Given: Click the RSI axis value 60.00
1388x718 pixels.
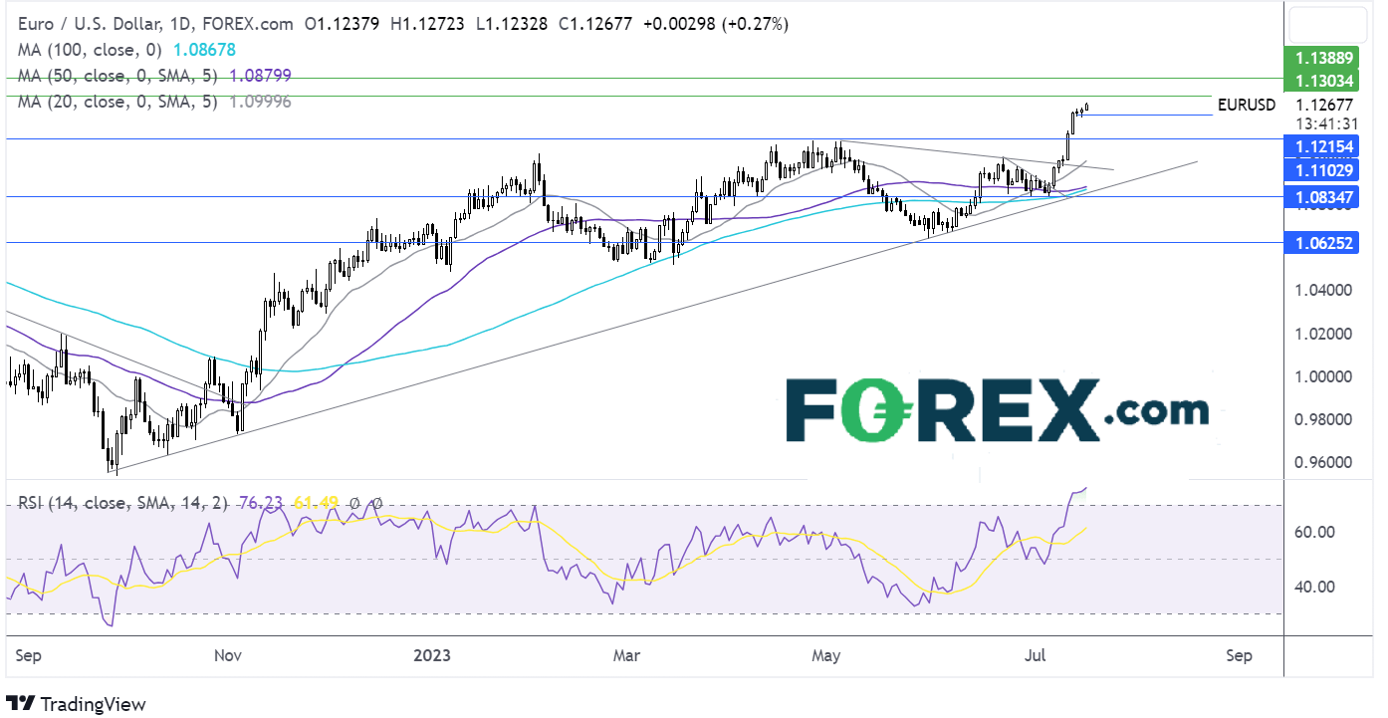Looking at the screenshot, I should coord(1314,532).
